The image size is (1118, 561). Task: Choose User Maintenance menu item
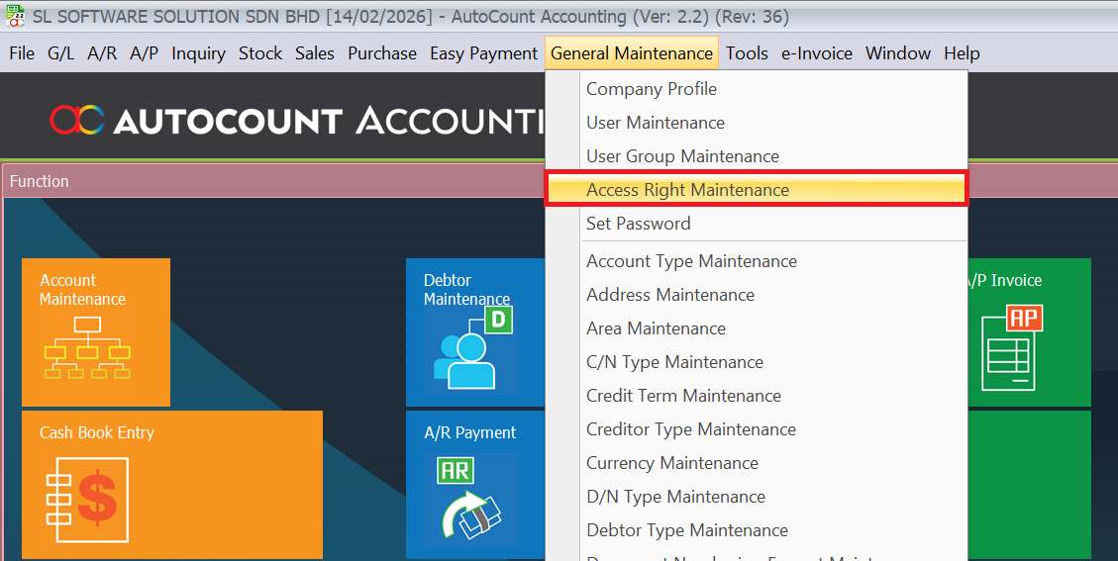[655, 123]
